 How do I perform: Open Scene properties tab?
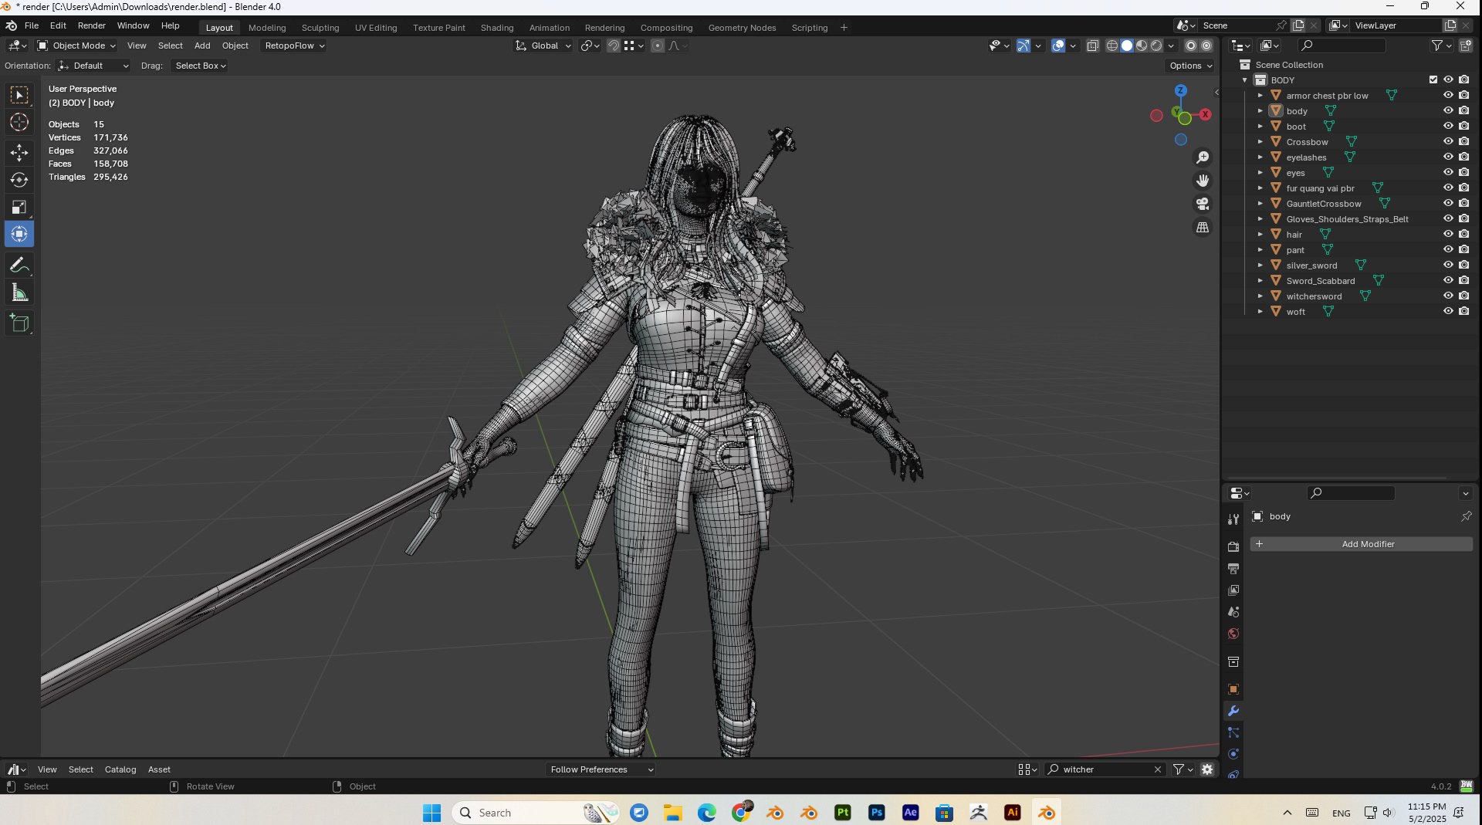[1233, 612]
